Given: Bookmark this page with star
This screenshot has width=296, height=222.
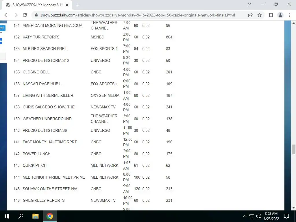Looking at the screenshot, I should tap(260, 15).
